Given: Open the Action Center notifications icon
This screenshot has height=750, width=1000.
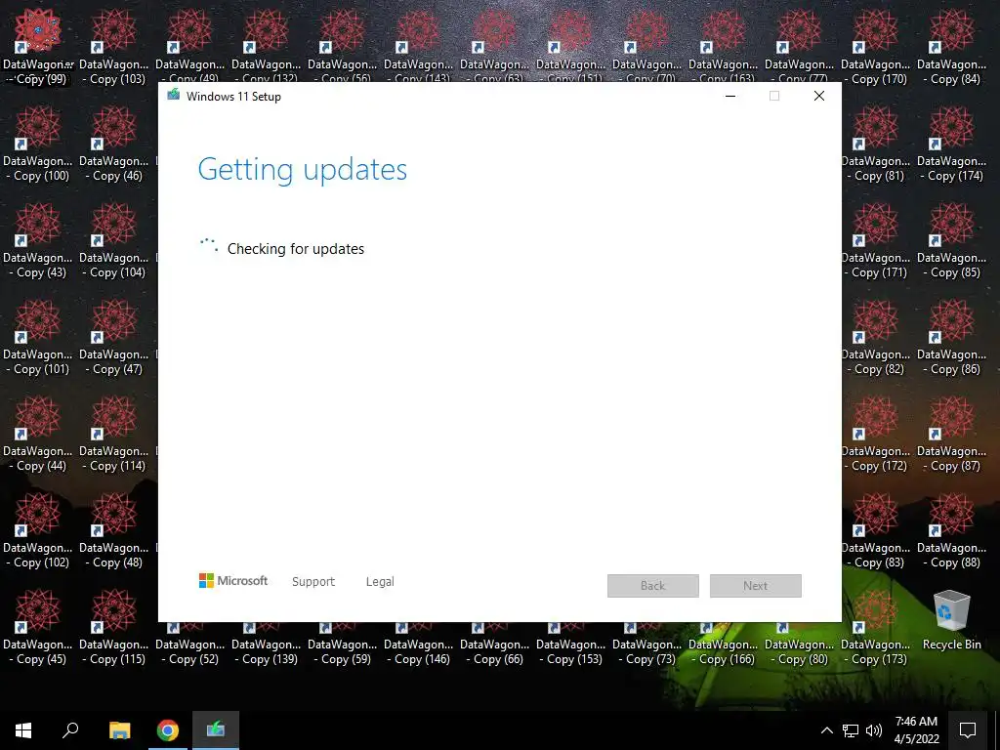Looking at the screenshot, I should click(968, 730).
